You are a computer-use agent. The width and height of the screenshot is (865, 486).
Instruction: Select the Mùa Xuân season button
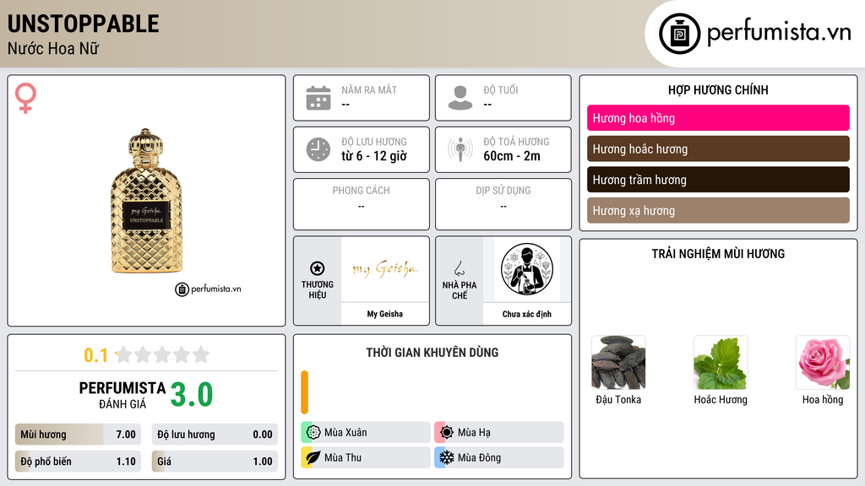click(x=366, y=433)
